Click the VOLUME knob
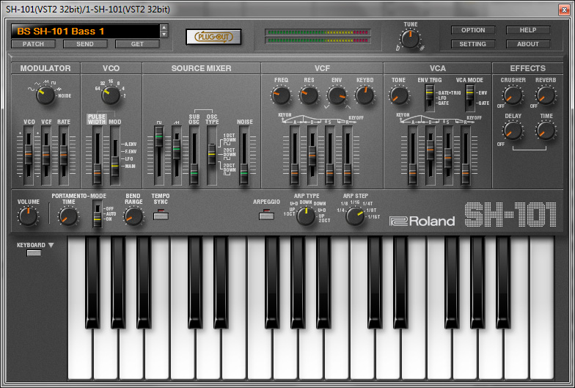The image size is (575, 388). (28, 216)
